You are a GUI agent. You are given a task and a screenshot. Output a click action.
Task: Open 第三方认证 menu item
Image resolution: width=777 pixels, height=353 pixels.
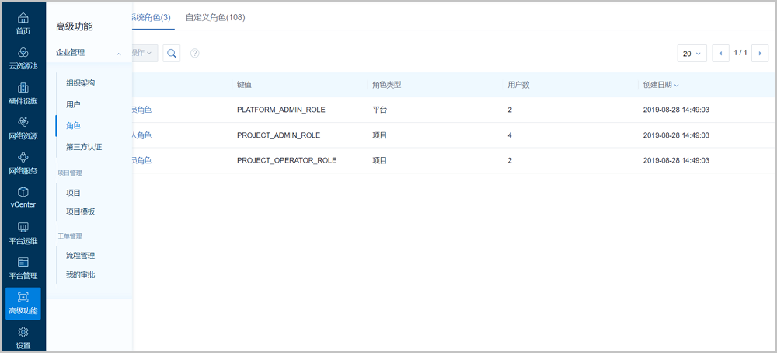(x=84, y=146)
